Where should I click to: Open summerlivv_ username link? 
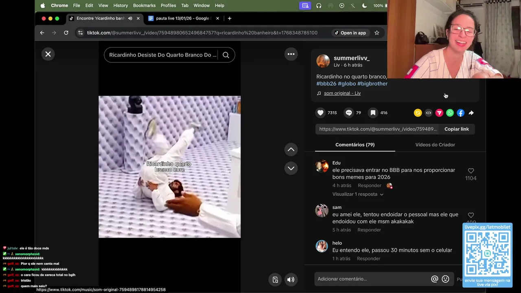pyautogui.click(x=351, y=58)
